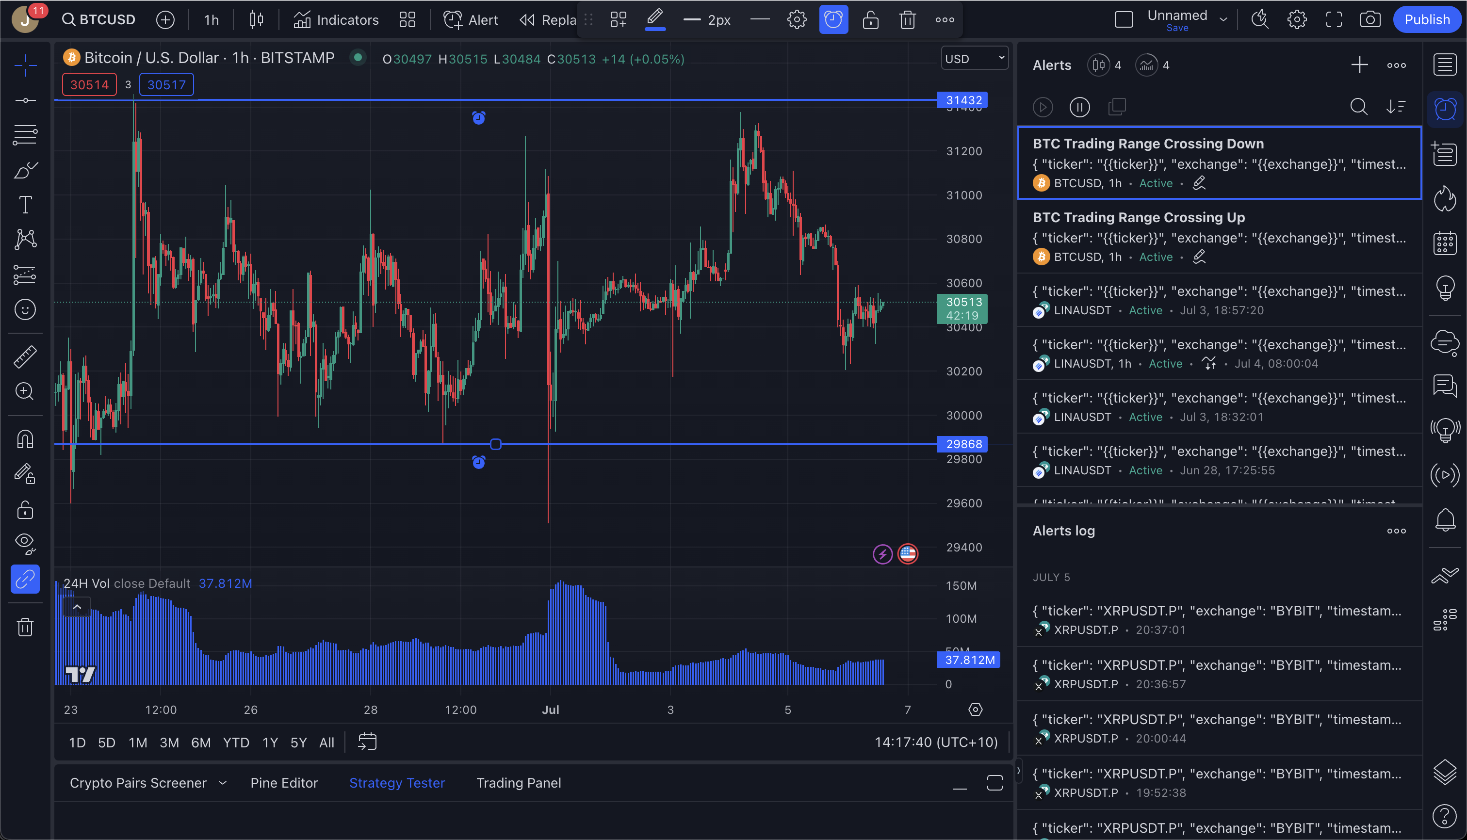Viewport: 1467px width, 840px height.
Task: Open the watchlist panel icon
Action: click(x=1445, y=65)
